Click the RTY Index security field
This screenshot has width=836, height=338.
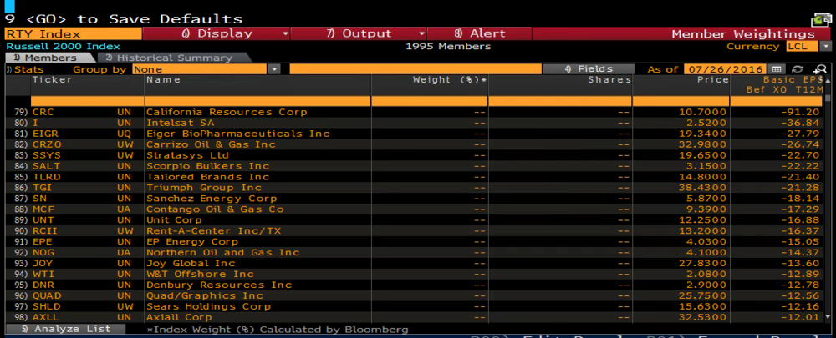73,33
